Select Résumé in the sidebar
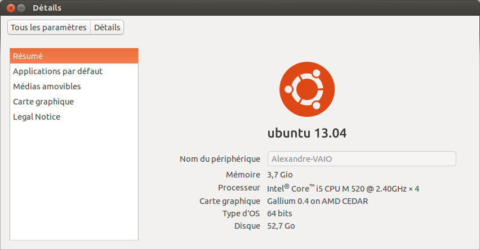The image size is (480, 250). click(x=74, y=56)
